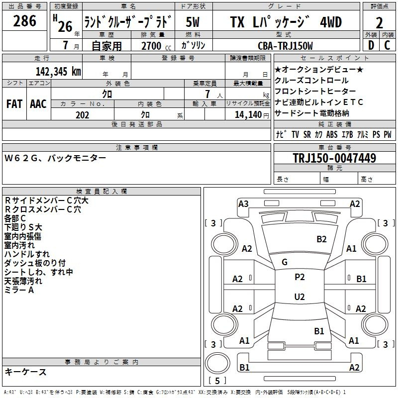This screenshot has height=398, width=398.
Task: Select the recycle deposit 14,140円
Action: pyautogui.click(x=252, y=115)
